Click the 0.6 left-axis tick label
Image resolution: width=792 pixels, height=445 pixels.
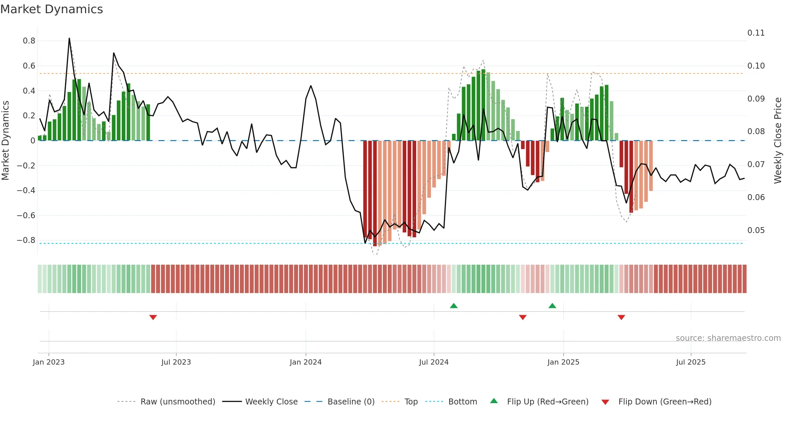[x=29, y=66]
